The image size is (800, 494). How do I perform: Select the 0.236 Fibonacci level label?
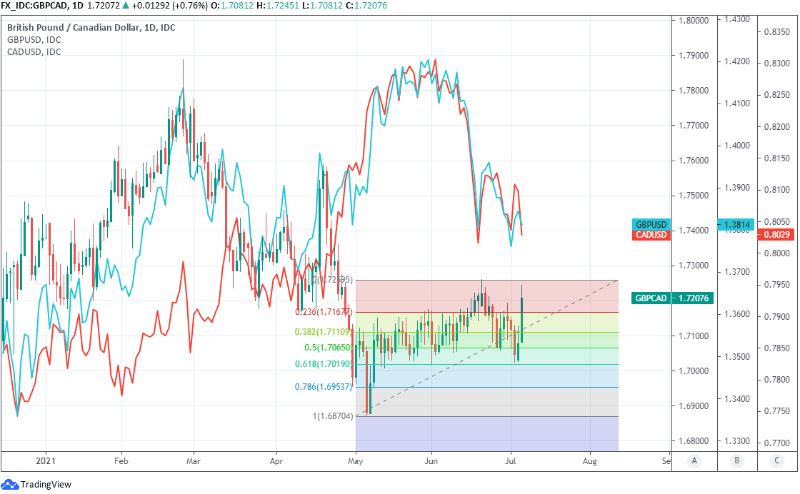click(323, 312)
